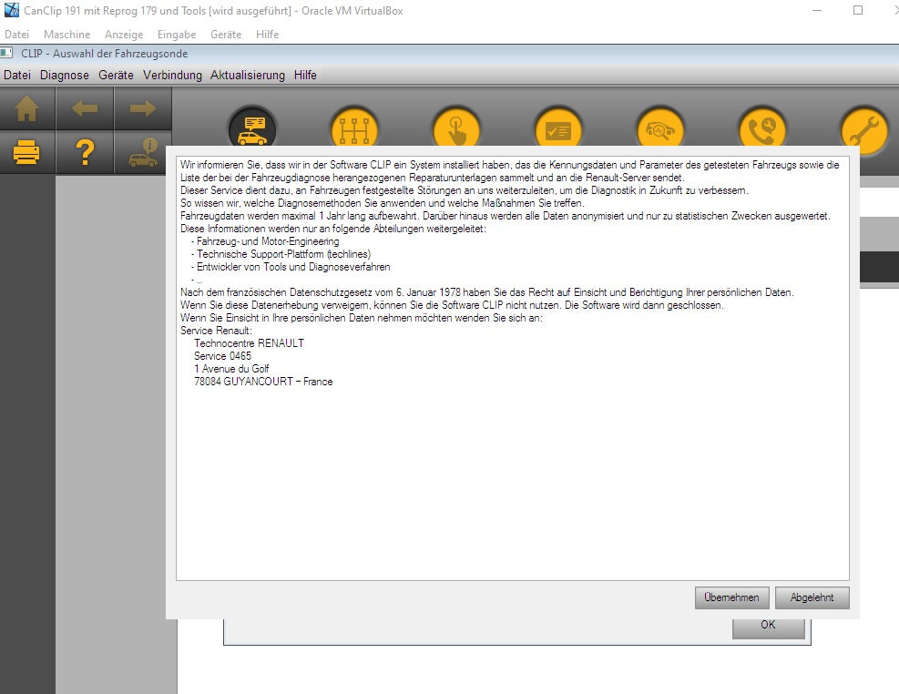The image size is (899, 694).
Task: Click the printer icon
Action: [27, 153]
